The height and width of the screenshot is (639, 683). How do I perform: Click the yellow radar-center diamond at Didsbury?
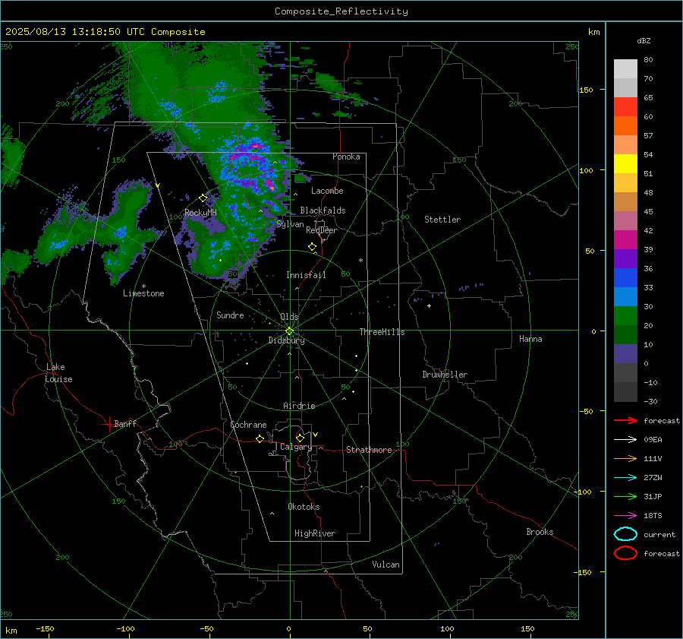coord(290,331)
